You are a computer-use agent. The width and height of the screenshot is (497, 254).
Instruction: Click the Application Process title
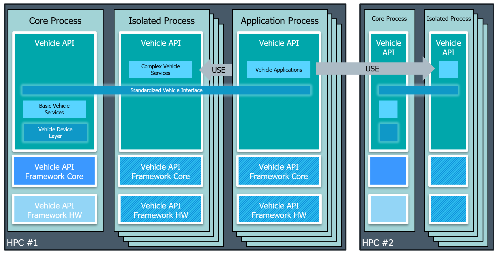click(280, 21)
